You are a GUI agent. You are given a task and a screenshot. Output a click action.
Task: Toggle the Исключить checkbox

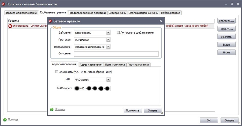click(x=57, y=72)
